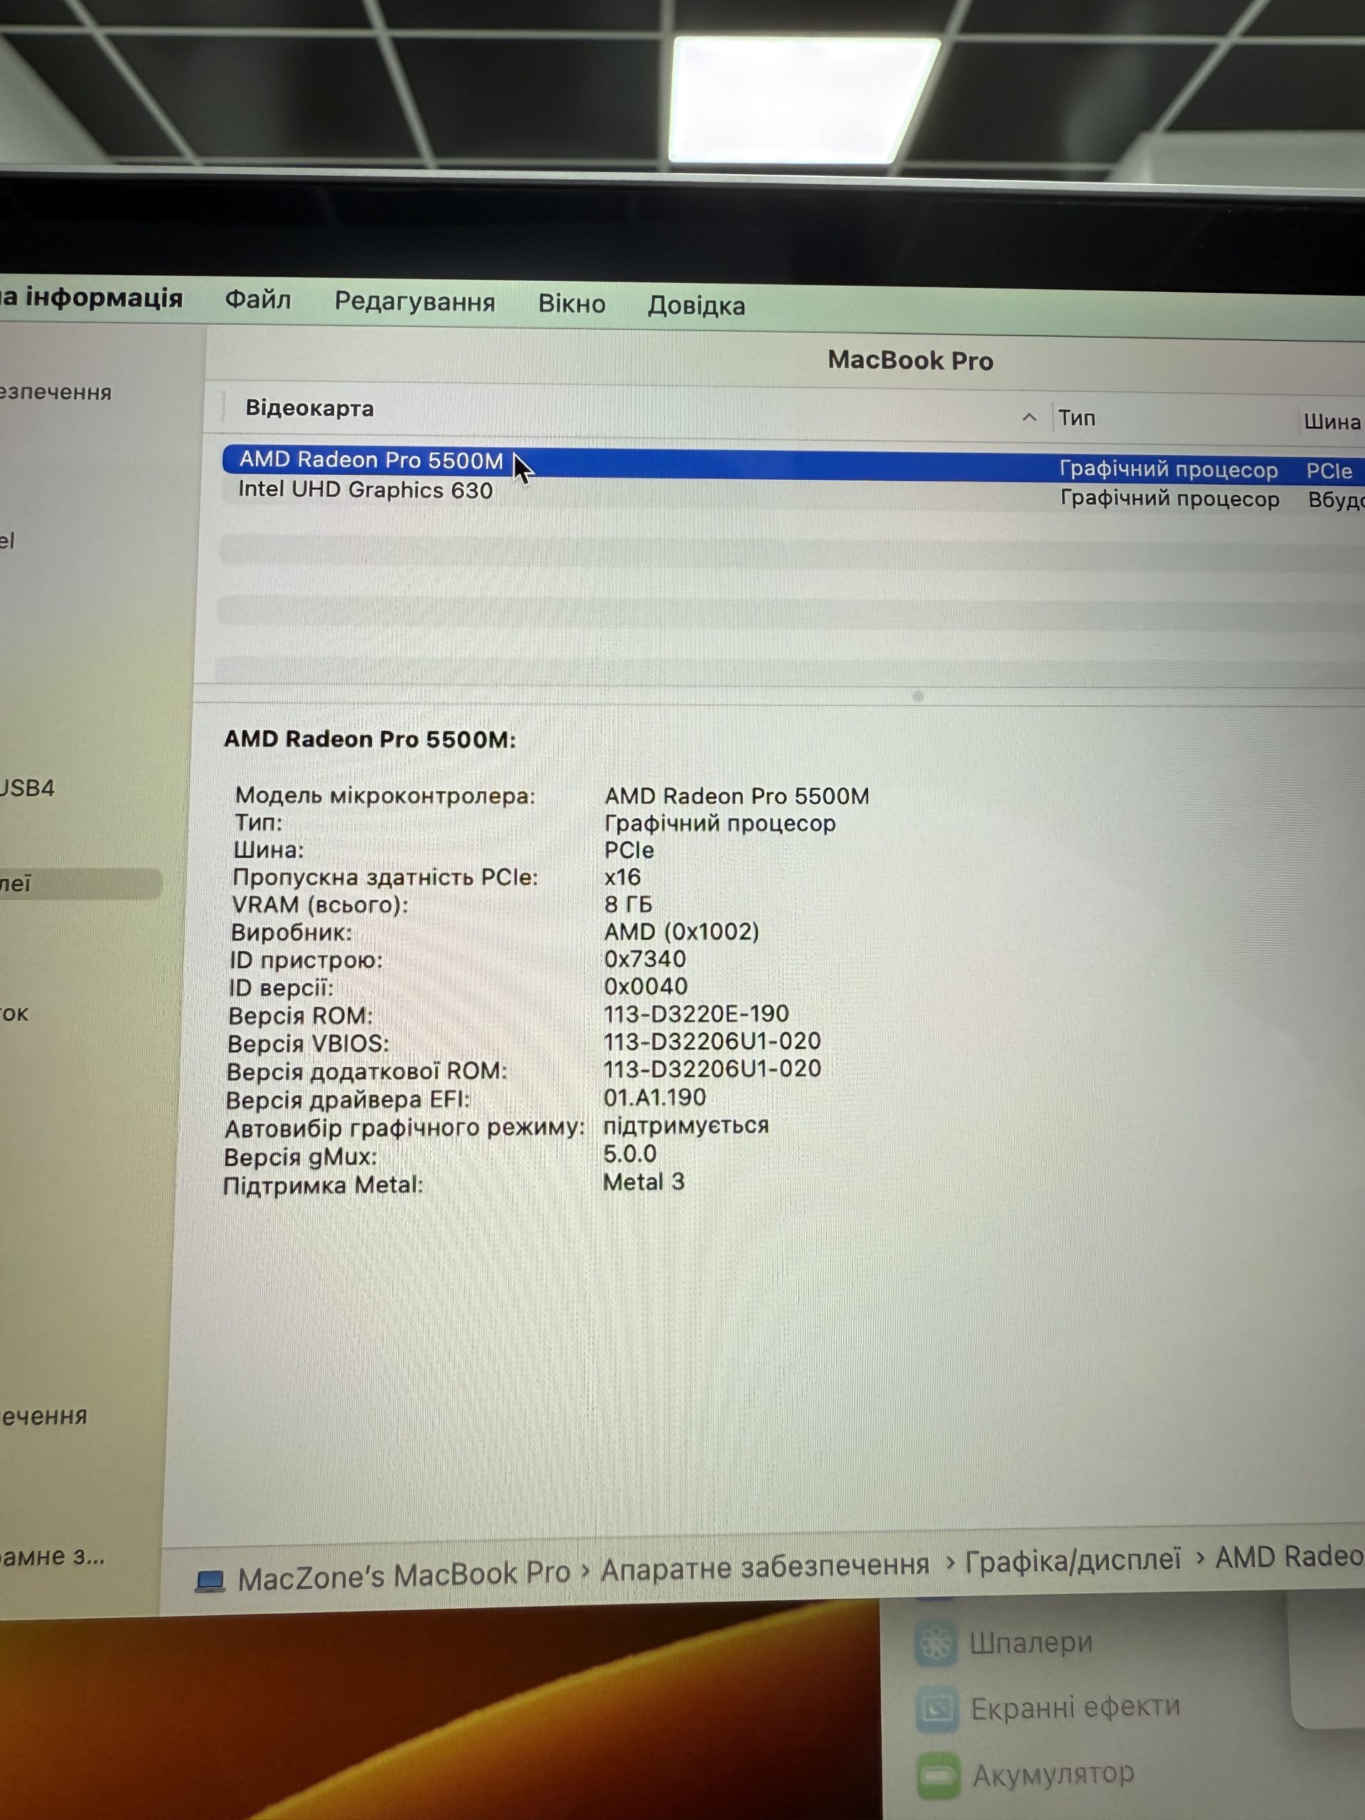This screenshot has height=1820, width=1365.
Task: Select the sidebar item ending in амне з…
Action: pos(53,1556)
